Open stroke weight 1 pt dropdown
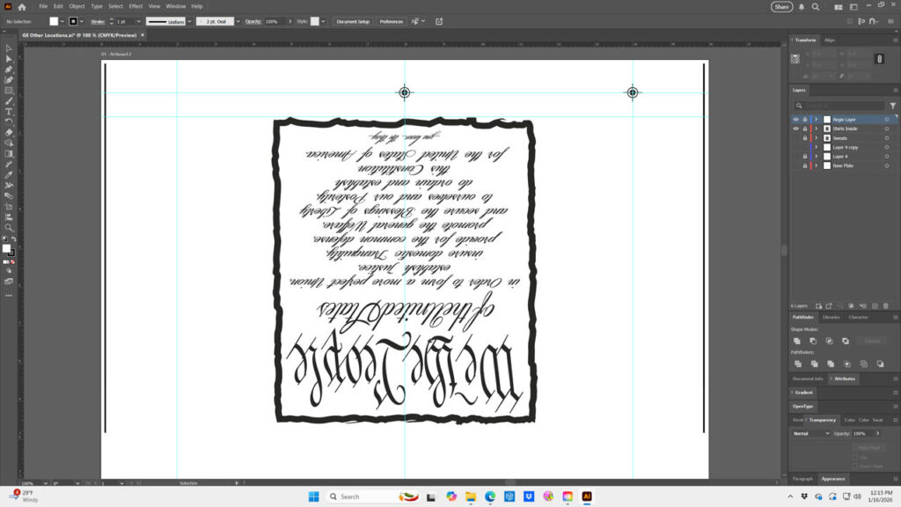Image resolution: width=901 pixels, height=507 pixels. [x=138, y=21]
